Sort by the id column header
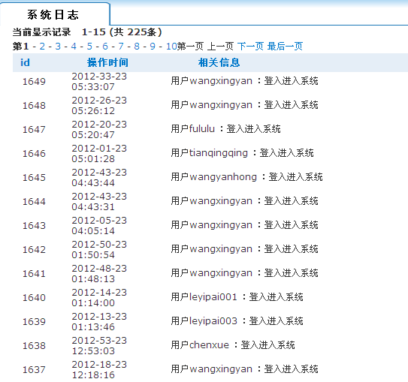 click(x=25, y=62)
